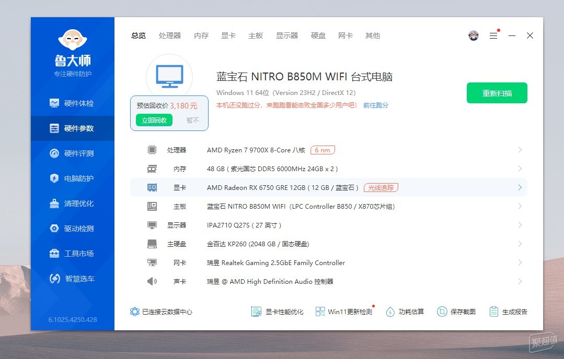Click the green 重新扫描 button

497,93
